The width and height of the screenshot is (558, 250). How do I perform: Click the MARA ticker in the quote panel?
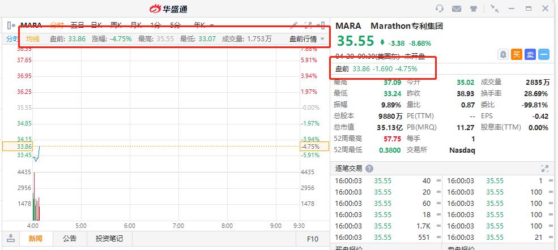[x=348, y=26]
